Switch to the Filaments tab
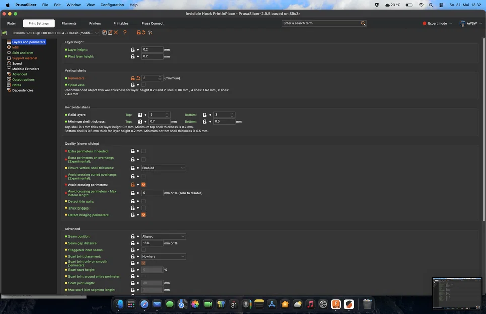486x314 pixels. pos(69,23)
